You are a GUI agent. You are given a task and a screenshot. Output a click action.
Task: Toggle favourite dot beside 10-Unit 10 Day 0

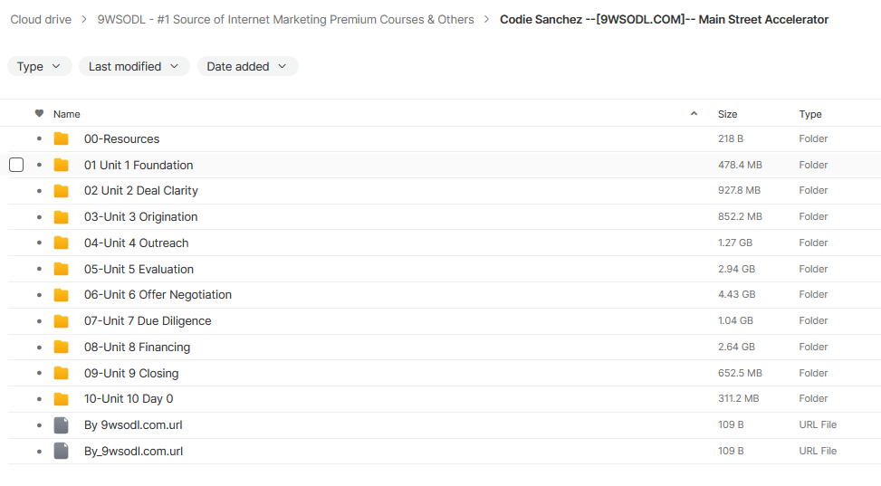click(39, 399)
